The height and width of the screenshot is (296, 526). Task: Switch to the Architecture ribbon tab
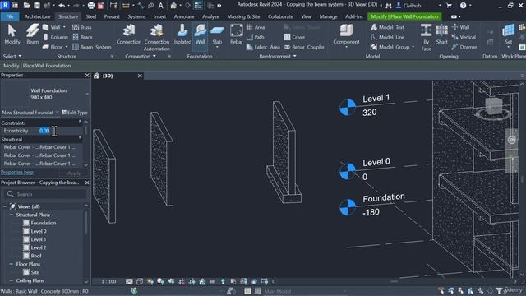[37, 16]
